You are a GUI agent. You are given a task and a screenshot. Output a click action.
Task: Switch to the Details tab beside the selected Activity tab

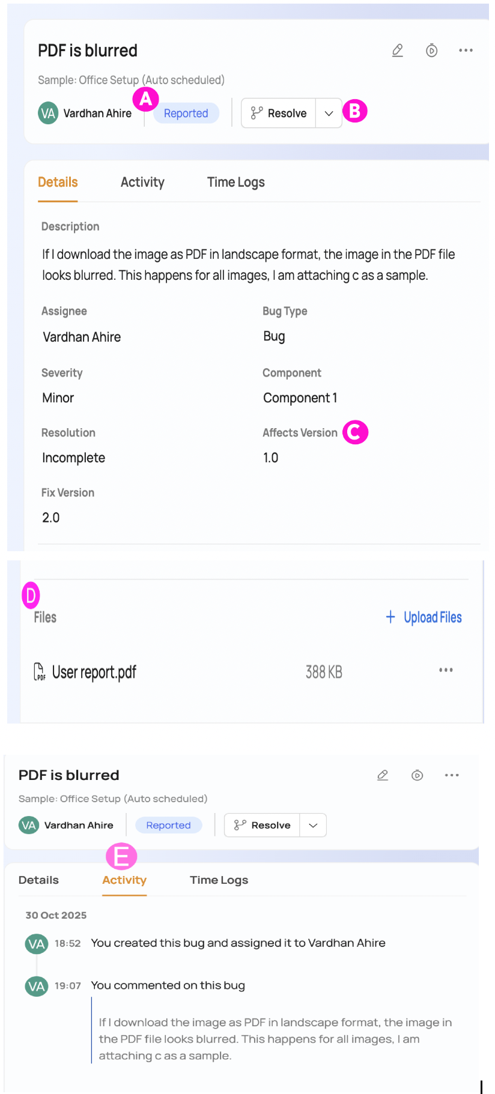coord(38,880)
